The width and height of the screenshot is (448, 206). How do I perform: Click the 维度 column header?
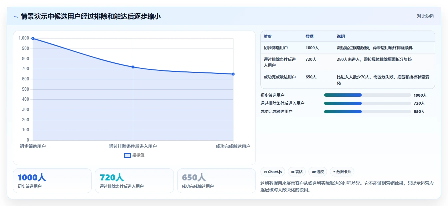[268, 37]
